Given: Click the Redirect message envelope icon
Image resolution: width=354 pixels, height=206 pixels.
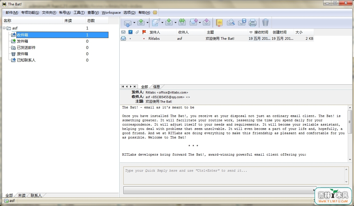Looking at the screenshot, I should (x=207, y=22).
